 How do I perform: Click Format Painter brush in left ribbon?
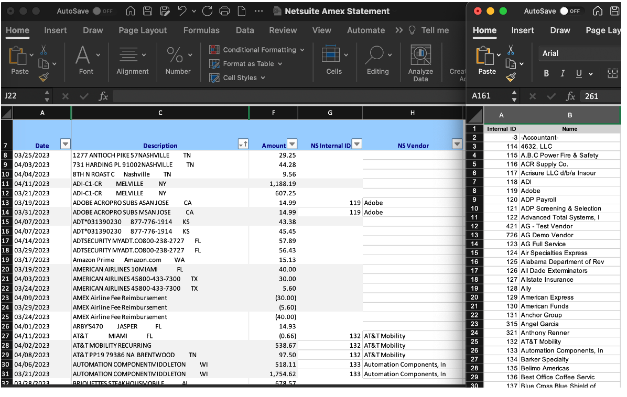(44, 77)
